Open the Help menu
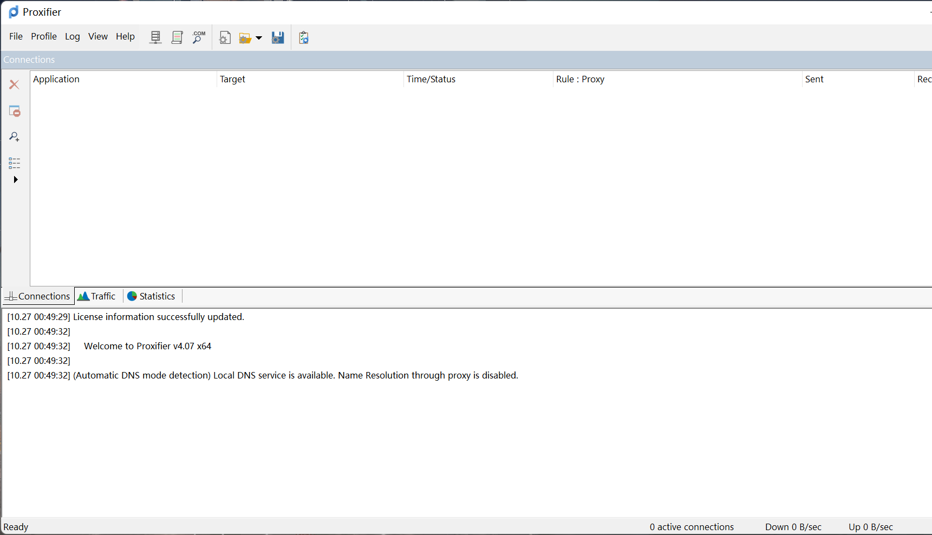The height and width of the screenshot is (535, 932). click(x=125, y=36)
